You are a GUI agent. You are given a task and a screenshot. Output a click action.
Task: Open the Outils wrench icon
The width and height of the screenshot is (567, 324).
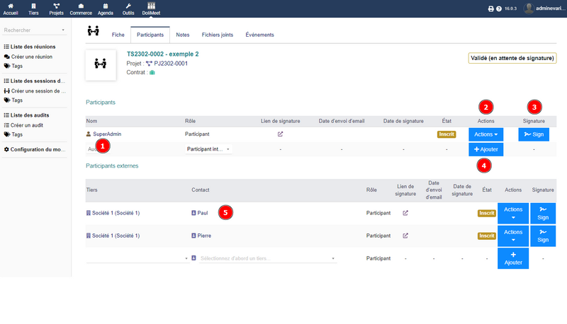click(128, 6)
